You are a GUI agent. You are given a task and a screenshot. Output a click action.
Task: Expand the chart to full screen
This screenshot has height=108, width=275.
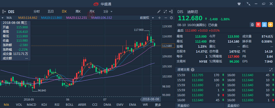pos(165,12)
